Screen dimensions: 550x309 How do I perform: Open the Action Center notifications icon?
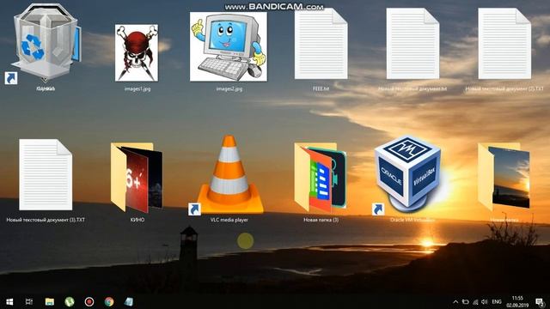tap(541, 301)
